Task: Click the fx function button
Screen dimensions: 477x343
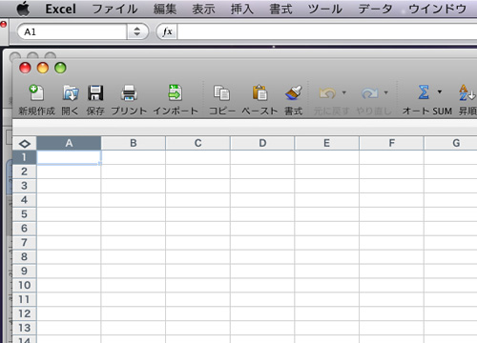Action: click(x=167, y=31)
